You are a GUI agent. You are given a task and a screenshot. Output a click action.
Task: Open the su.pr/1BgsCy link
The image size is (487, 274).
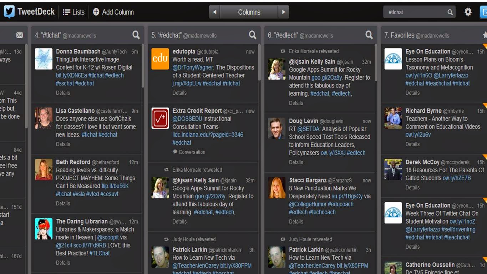(x=347, y=196)
